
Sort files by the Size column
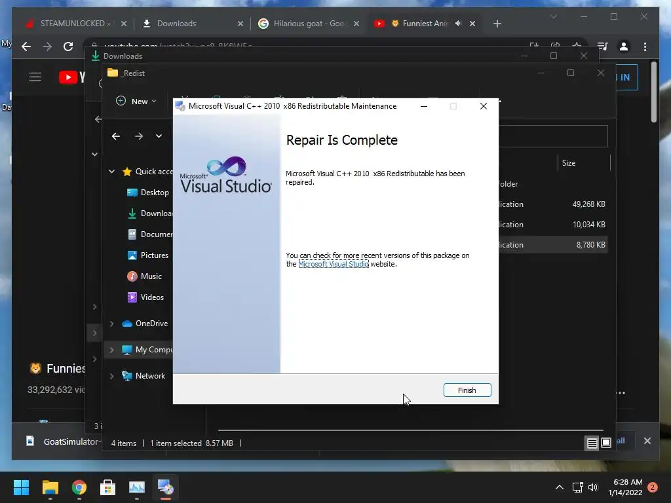click(x=584, y=163)
